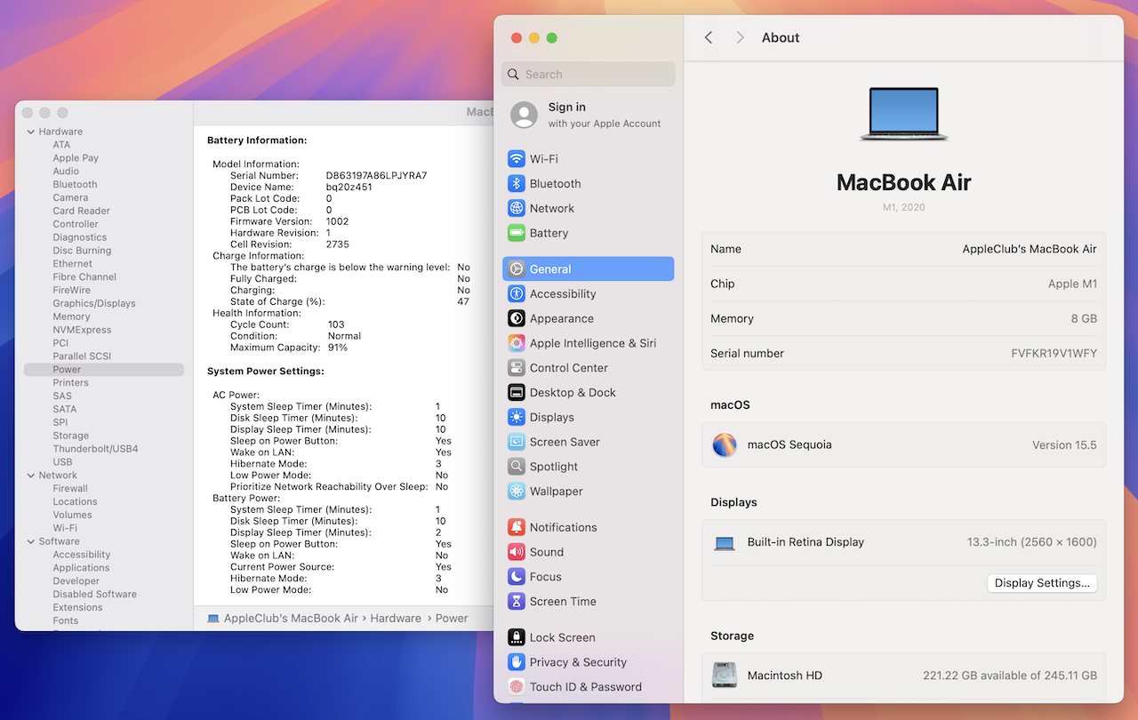Open the Wallpaper icon
The width and height of the screenshot is (1138, 720).
tap(517, 492)
